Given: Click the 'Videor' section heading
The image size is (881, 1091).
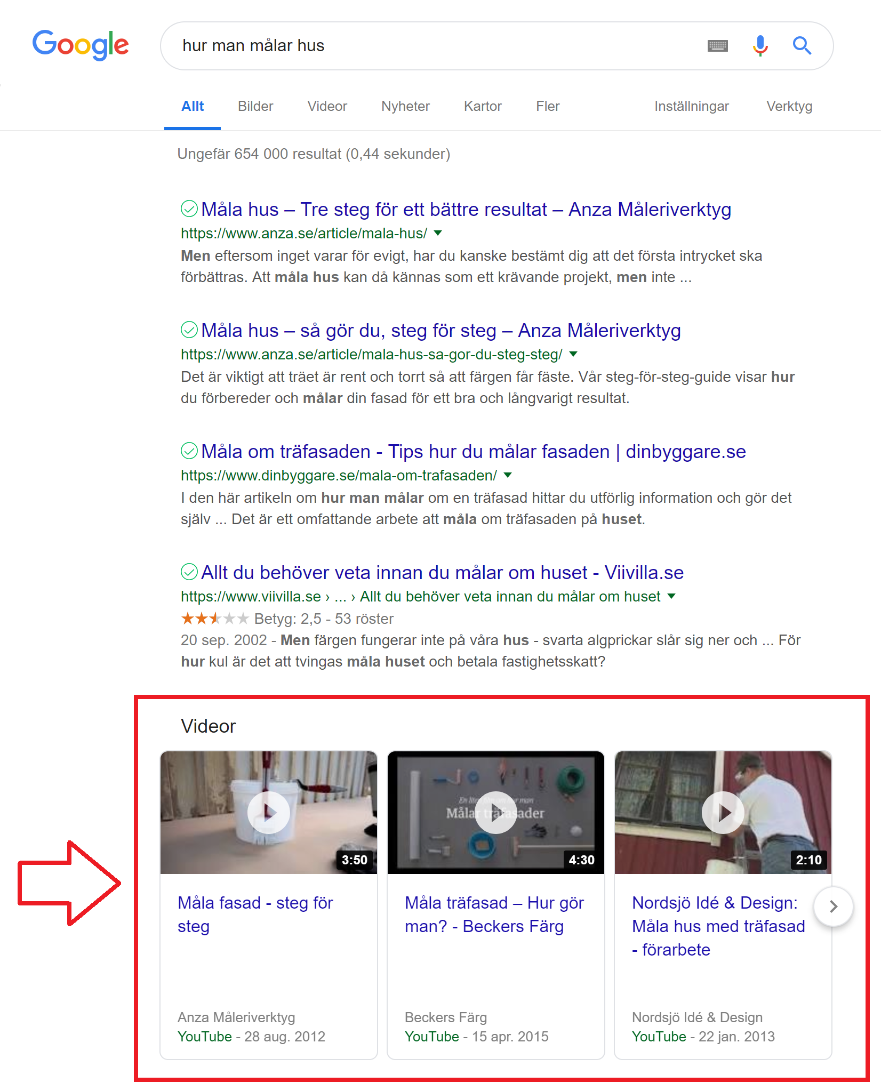Looking at the screenshot, I should point(208,726).
